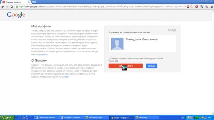
Task: Open the Chrome three-line menu
Action: (x=212, y=7)
